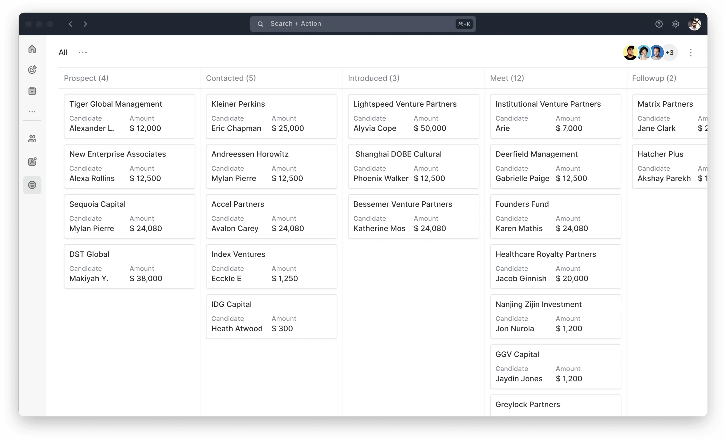The image size is (725, 440).
Task: Open the Andreessen Horowitz card
Action: pyautogui.click(x=271, y=167)
